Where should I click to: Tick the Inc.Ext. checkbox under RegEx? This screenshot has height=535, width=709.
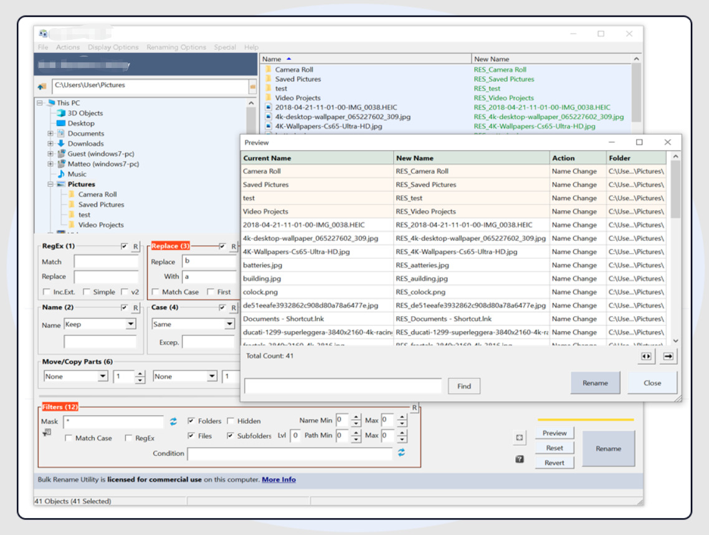(47, 292)
